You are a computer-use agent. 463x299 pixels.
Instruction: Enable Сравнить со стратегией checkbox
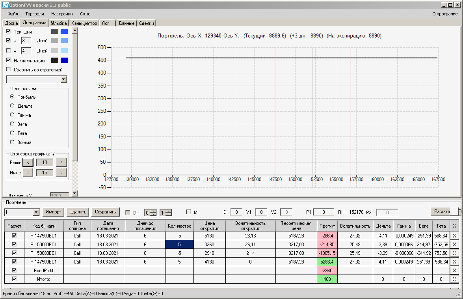(x=8, y=69)
